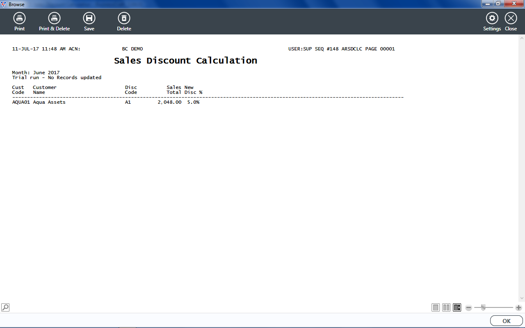Click the magnifier search icon at bottom left
Viewport: 525px width, 328px height.
(x=5, y=307)
